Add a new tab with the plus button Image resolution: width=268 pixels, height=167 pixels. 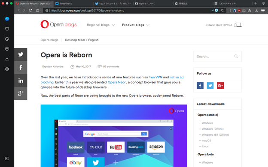click(256, 3)
